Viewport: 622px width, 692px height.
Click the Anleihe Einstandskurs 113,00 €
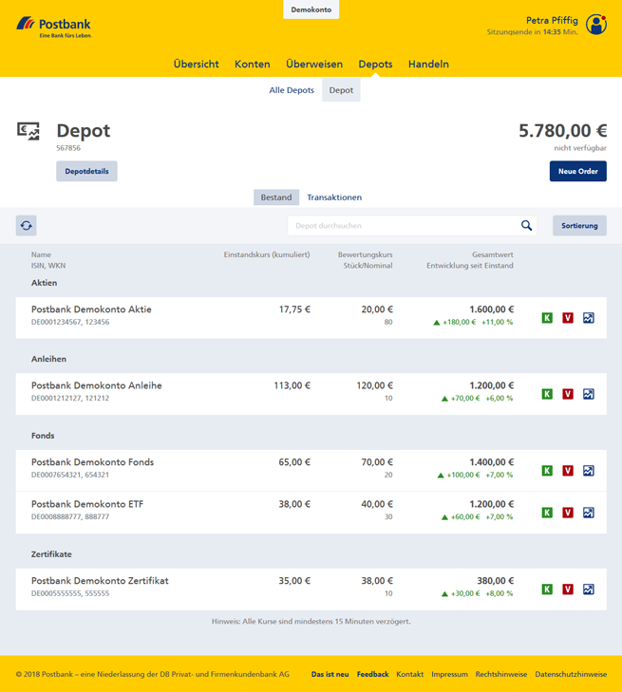click(x=292, y=385)
